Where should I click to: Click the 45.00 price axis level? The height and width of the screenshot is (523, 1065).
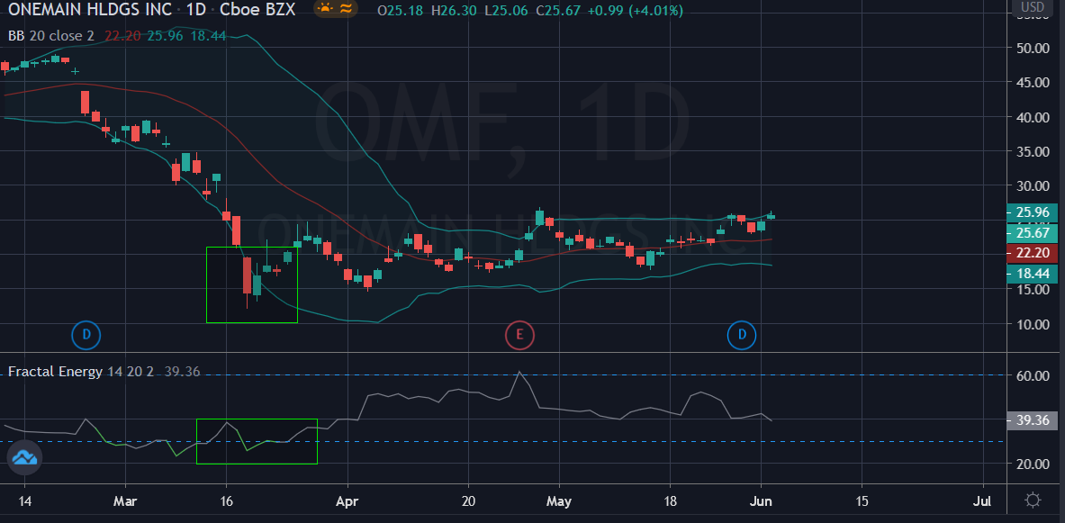[1033, 83]
